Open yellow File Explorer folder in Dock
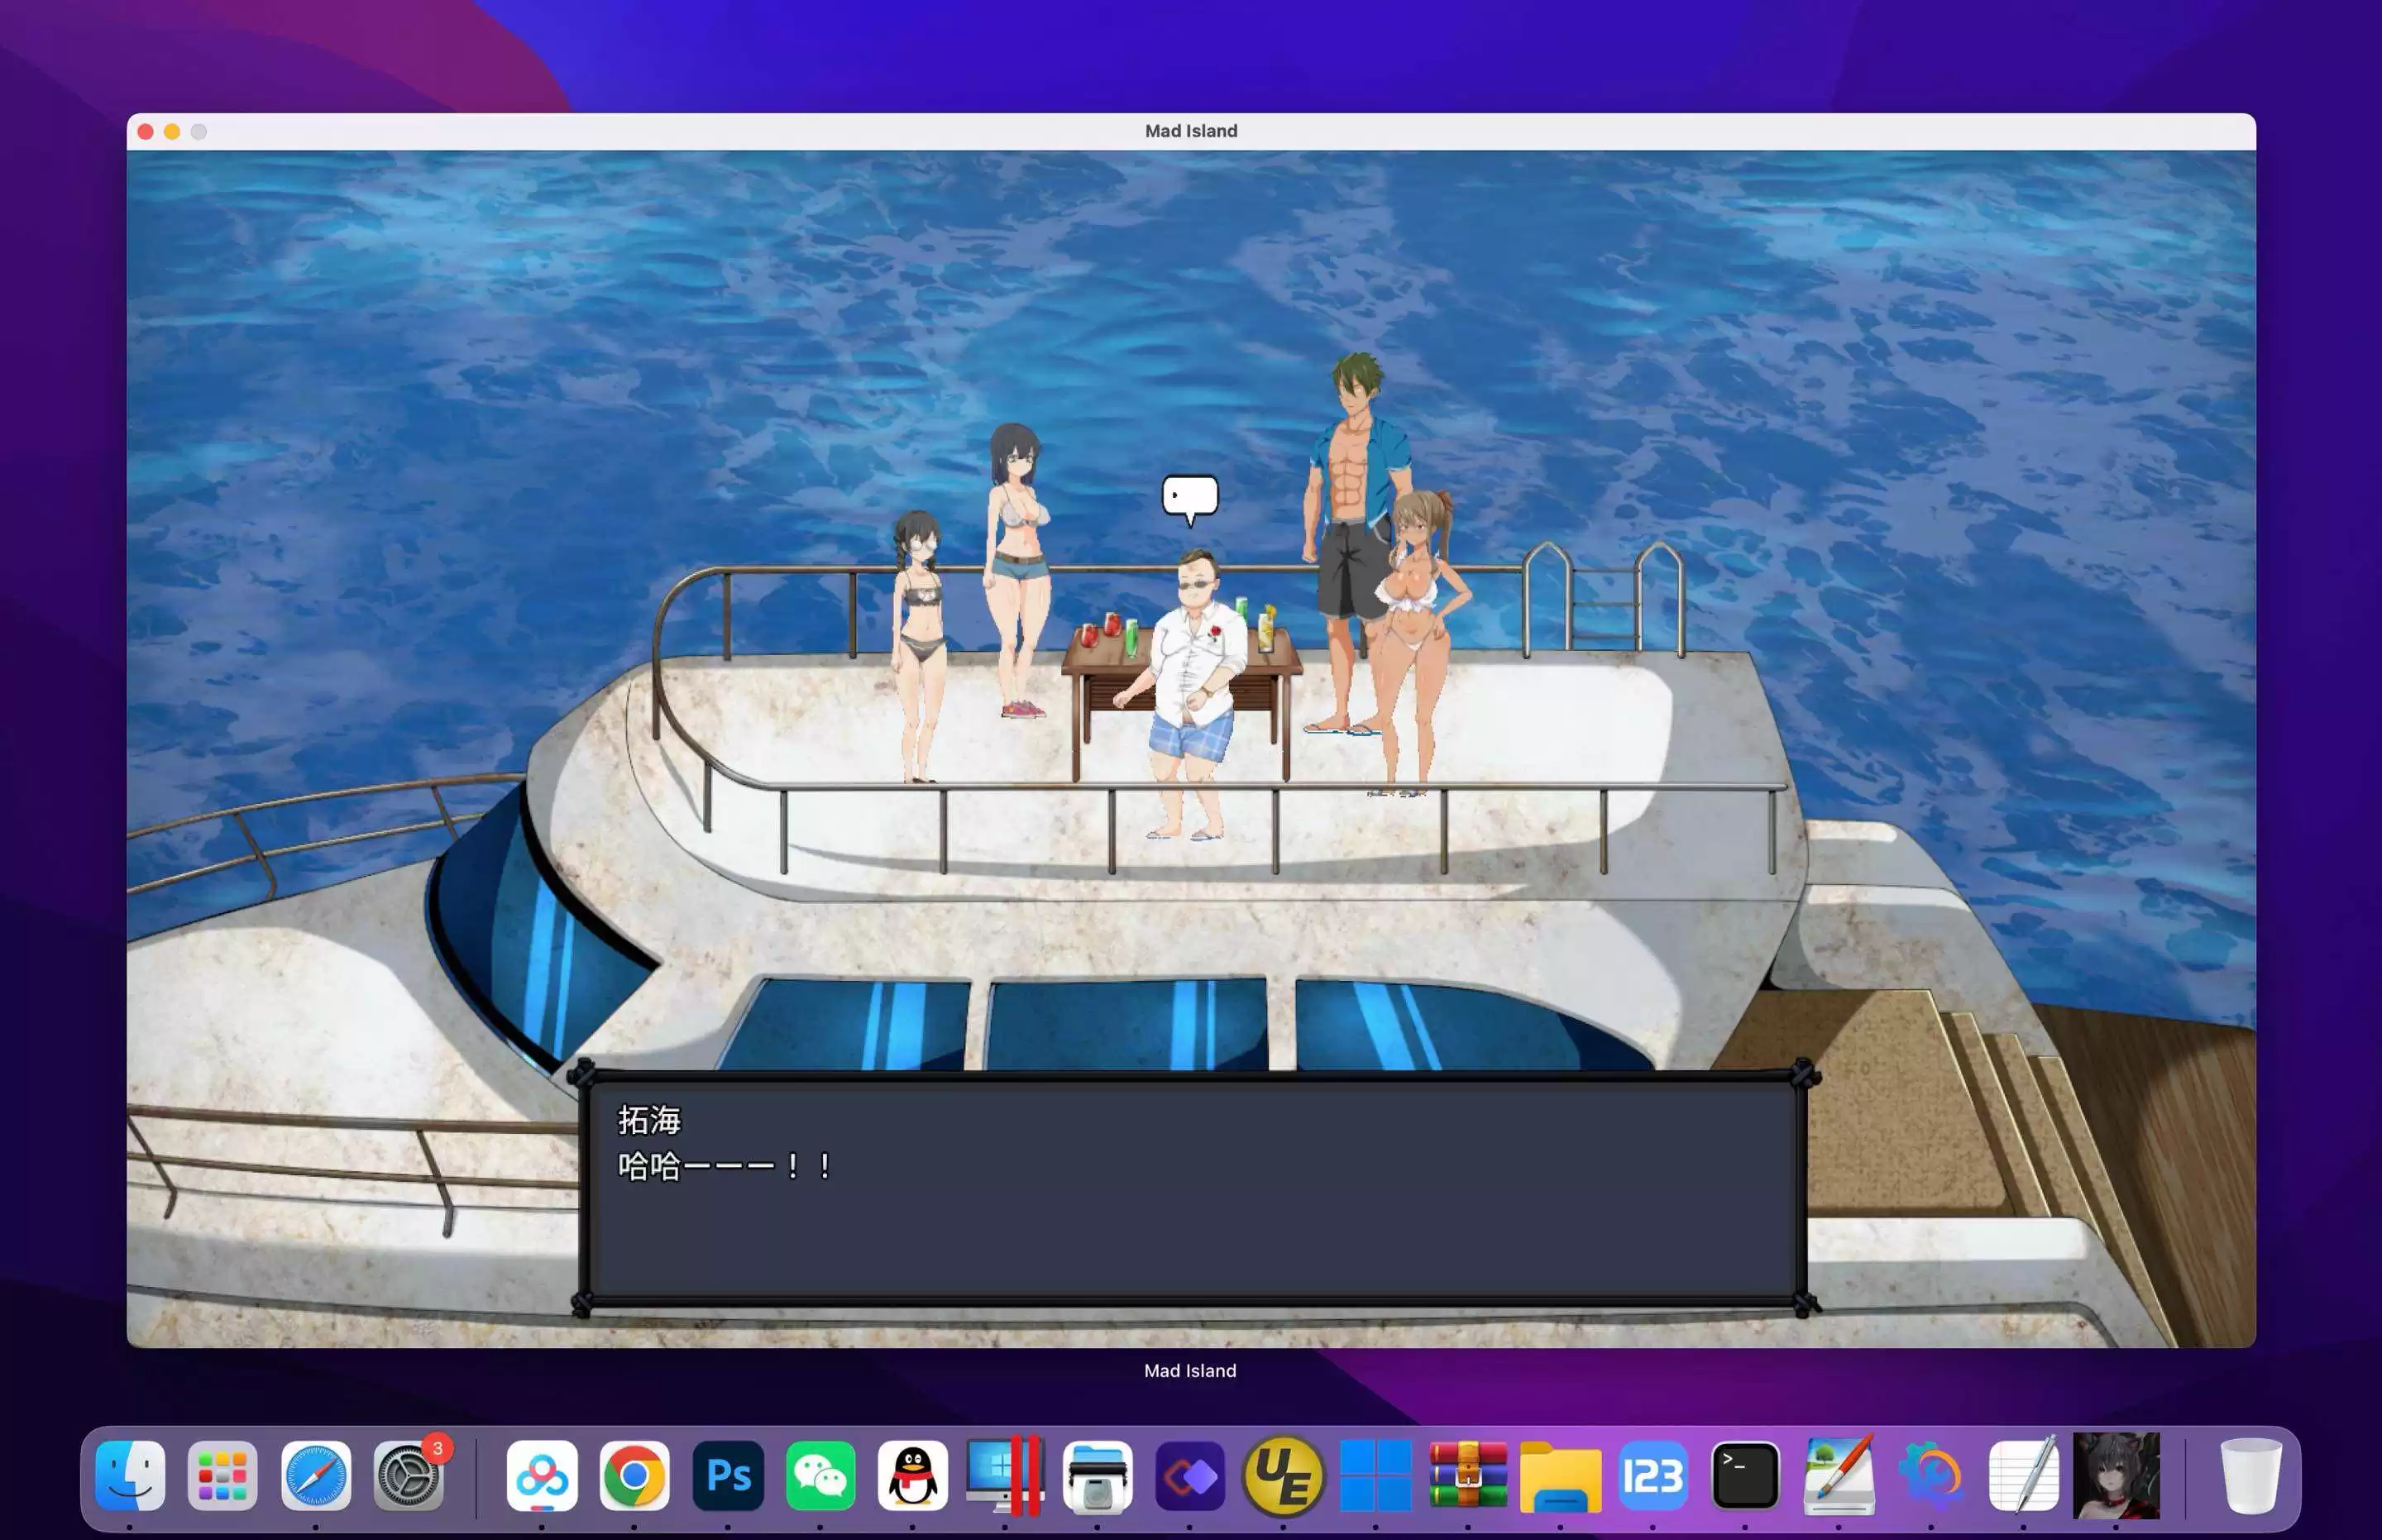Image resolution: width=2382 pixels, height=1540 pixels. coord(1561,1476)
